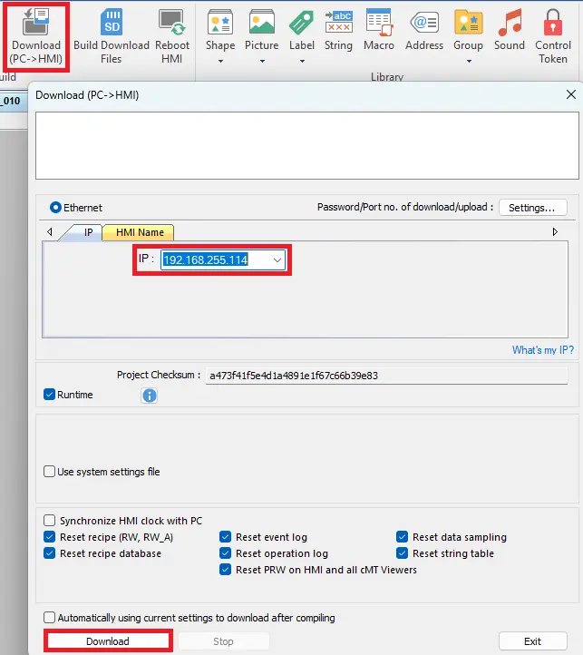Screen dimensions: 583x655
Task: Click the empty download log box
Action: pos(307,145)
